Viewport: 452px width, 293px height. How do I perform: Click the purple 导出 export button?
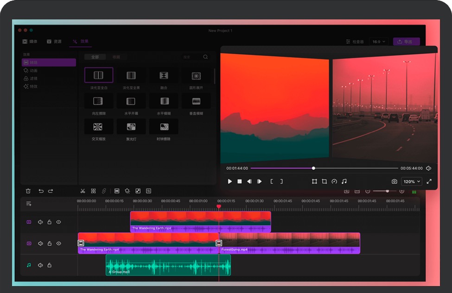coord(406,42)
